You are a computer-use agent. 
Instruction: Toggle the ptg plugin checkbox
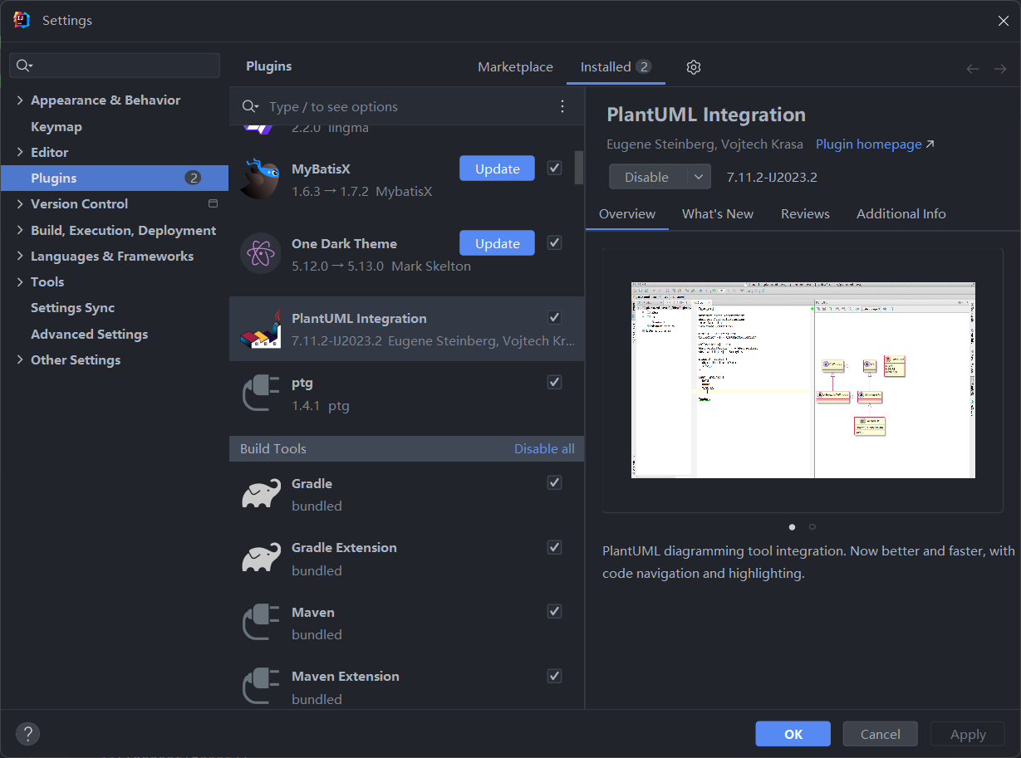click(555, 382)
